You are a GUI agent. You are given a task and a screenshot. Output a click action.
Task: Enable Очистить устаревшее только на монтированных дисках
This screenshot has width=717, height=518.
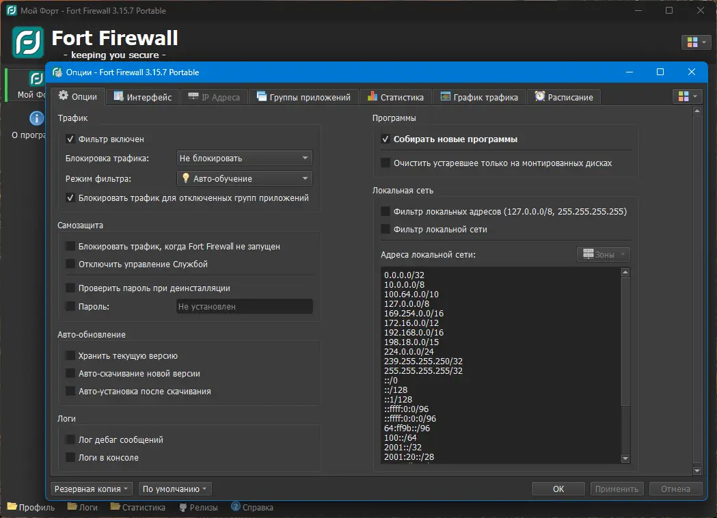[x=385, y=163]
